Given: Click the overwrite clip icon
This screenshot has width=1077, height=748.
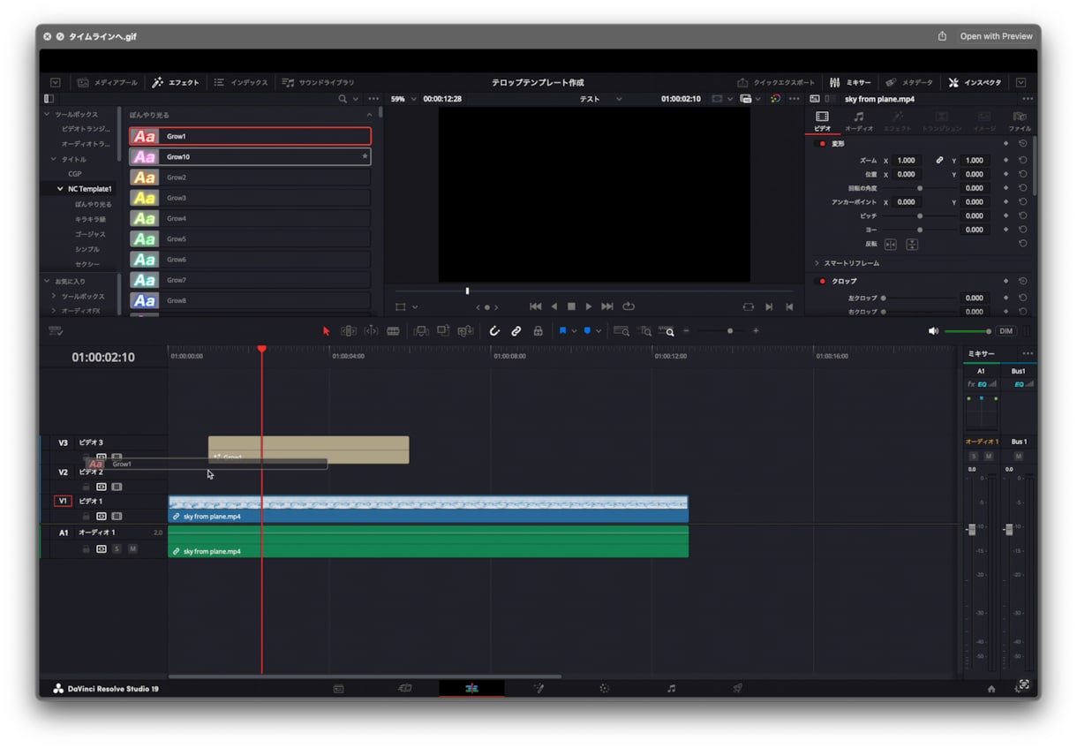Looking at the screenshot, I should (443, 331).
